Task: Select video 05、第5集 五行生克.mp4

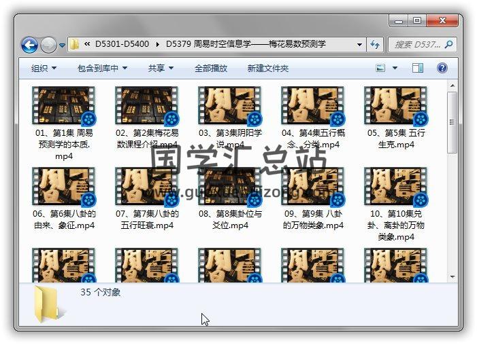Action: coord(396,117)
